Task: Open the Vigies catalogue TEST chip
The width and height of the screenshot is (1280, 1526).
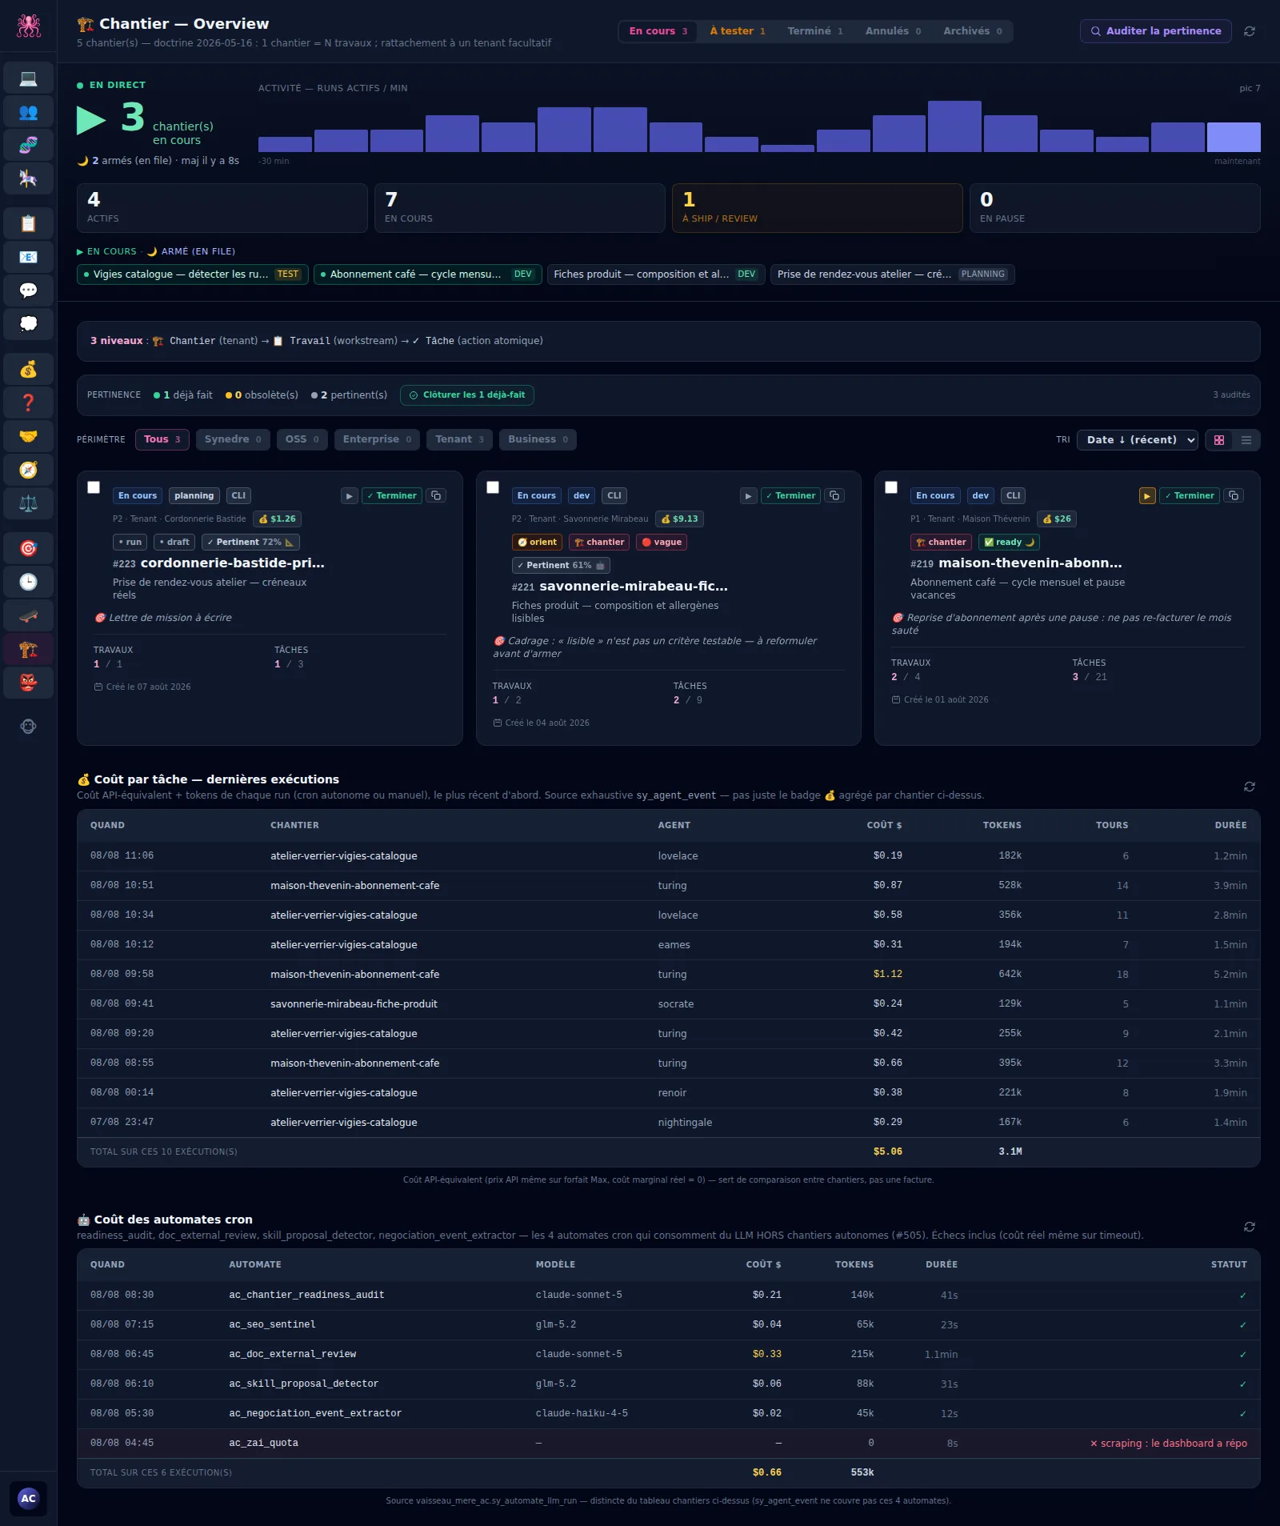Action: [193, 274]
